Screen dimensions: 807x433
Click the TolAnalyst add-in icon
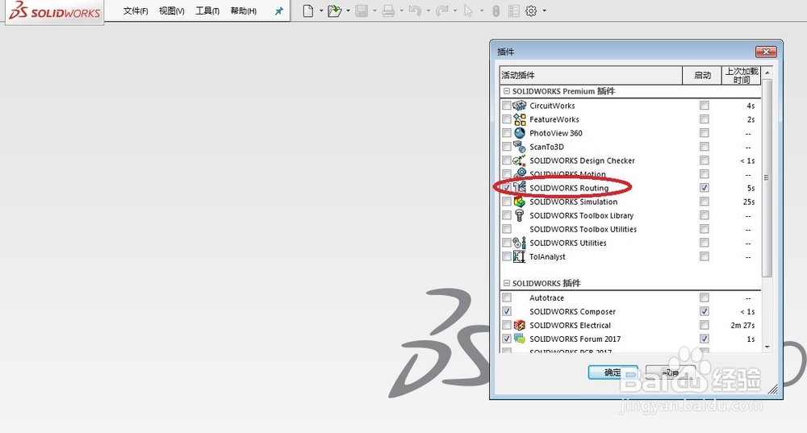(x=519, y=256)
